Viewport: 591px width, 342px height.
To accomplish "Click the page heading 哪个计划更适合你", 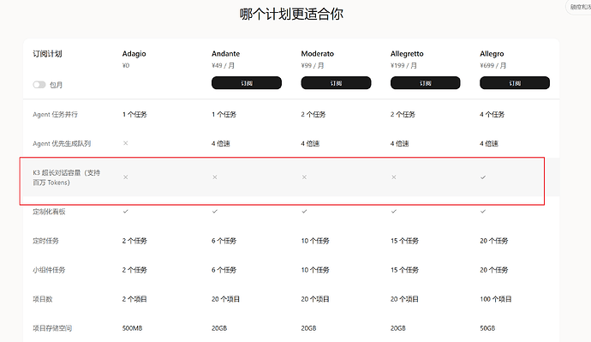I will click(291, 14).
